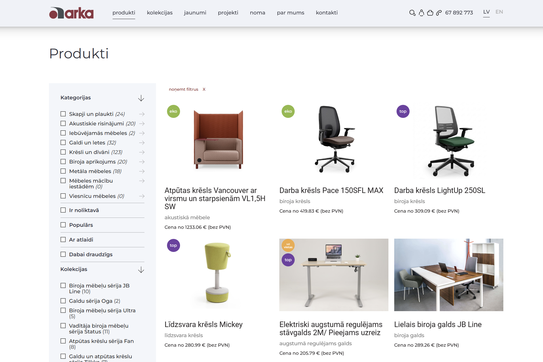The width and height of the screenshot is (543, 362).
Task: Click the user account icon
Action: [x=421, y=13]
